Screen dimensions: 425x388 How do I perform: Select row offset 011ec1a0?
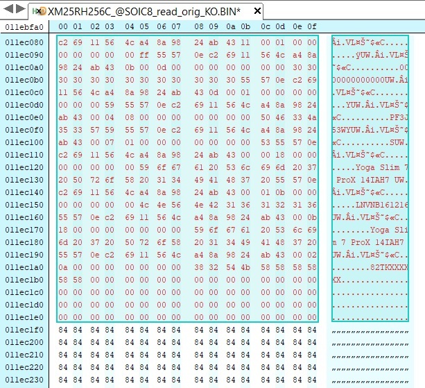point(24,267)
